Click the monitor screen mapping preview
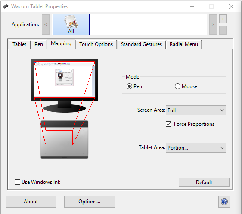This screenshot has height=214, width=242. click(x=65, y=79)
